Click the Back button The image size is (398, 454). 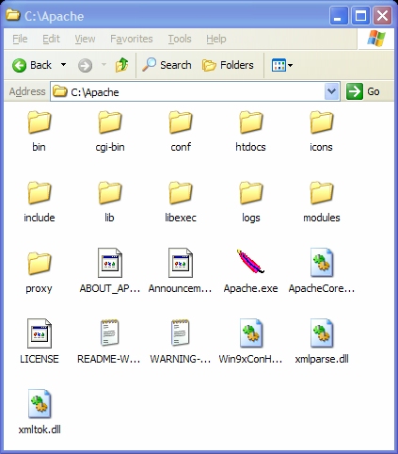pyautogui.click(x=32, y=65)
